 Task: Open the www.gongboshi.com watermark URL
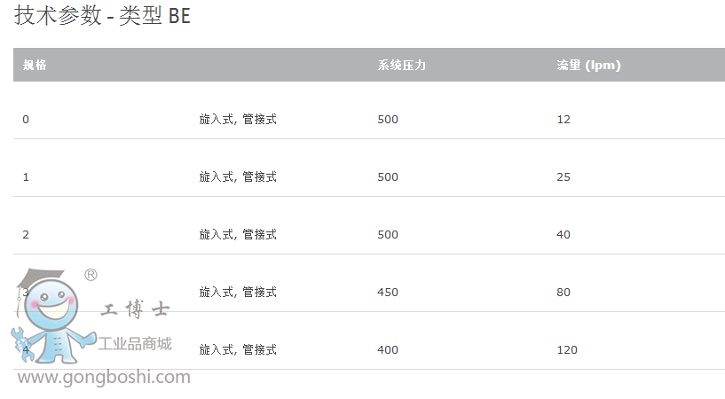(104, 378)
